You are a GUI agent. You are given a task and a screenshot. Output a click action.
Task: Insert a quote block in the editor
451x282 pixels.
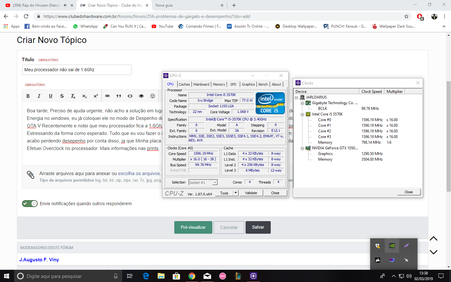[119, 96]
